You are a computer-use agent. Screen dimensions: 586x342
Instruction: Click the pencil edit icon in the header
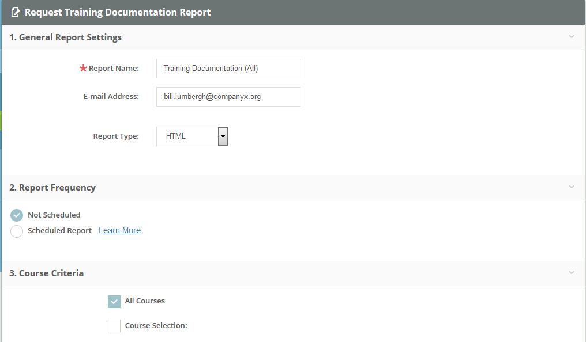pos(16,12)
